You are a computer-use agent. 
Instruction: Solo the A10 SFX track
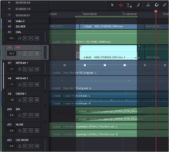click(31, 115)
